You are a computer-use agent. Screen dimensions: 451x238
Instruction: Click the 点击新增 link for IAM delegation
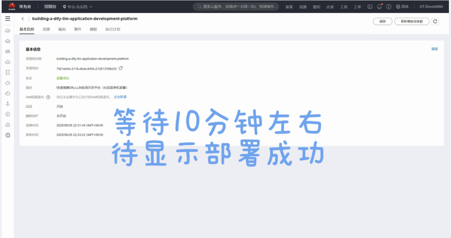tap(120, 97)
